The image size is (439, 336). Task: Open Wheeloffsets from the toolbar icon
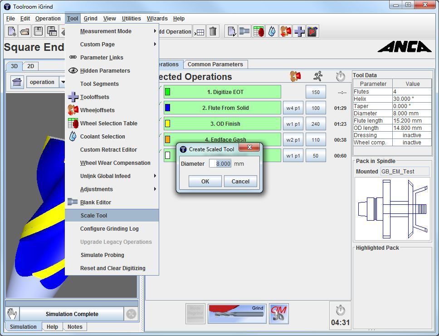pyautogui.click(x=286, y=31)
